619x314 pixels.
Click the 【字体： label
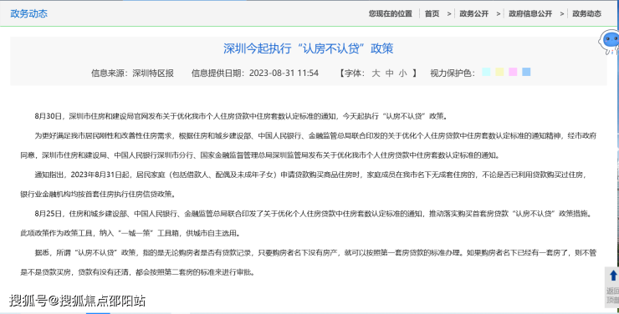[x=351, y=73]
